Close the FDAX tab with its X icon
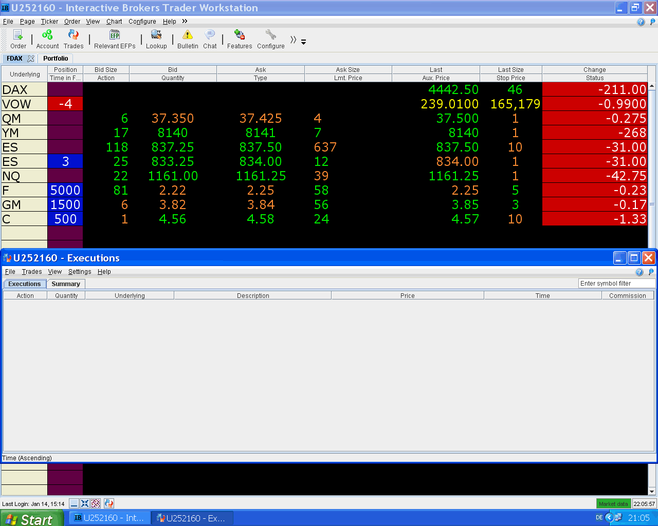Viewport: 658px width, 526px height. (x=31, y=59)
